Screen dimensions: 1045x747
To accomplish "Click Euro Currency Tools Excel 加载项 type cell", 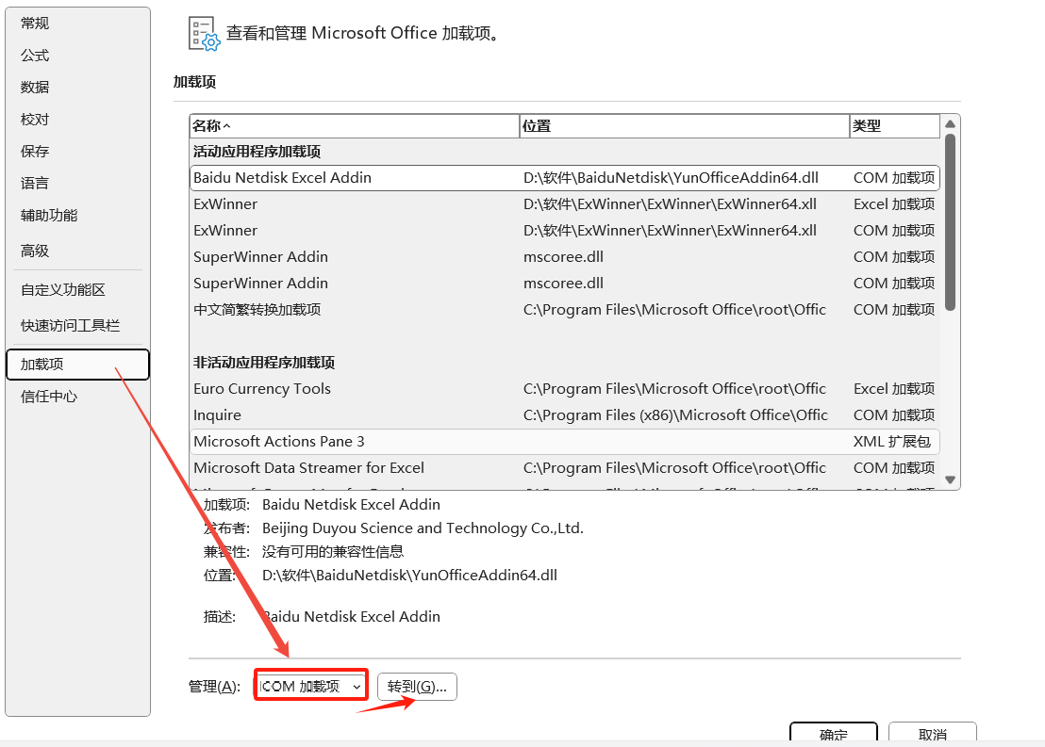I will tap(894, 389).
